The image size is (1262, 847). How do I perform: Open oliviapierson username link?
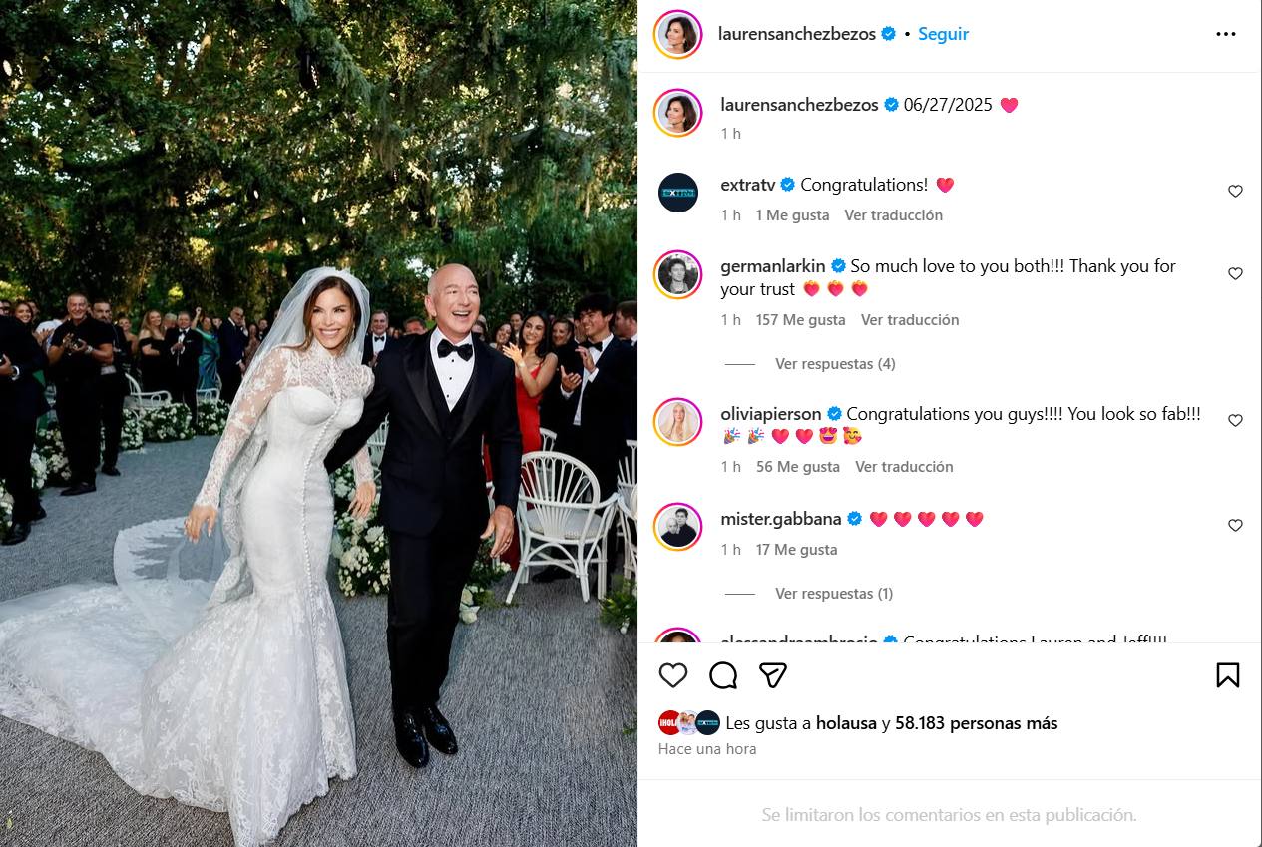[771, 413]
